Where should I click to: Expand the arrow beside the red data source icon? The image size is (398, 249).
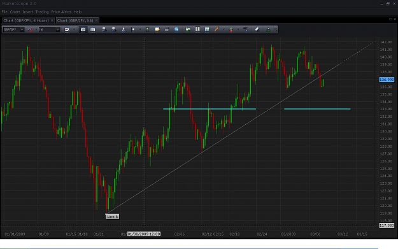coord(36,30)
